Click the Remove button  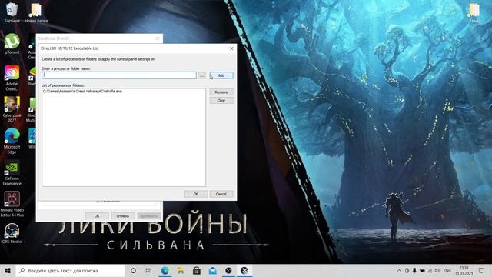coord(221,92)
